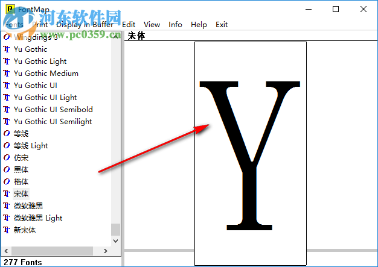Click the TrueType icon beside Yu Gothic UI Light
Viewport: 378px width, 267px height.
coord(7,97)
